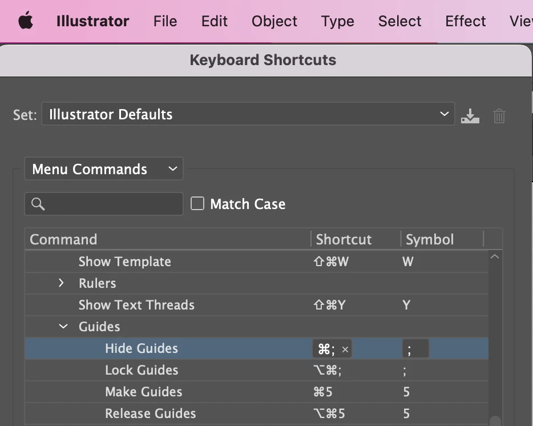Click the Show Text Threads shortcut ⇧⌘Y

(x=329, y=305)
